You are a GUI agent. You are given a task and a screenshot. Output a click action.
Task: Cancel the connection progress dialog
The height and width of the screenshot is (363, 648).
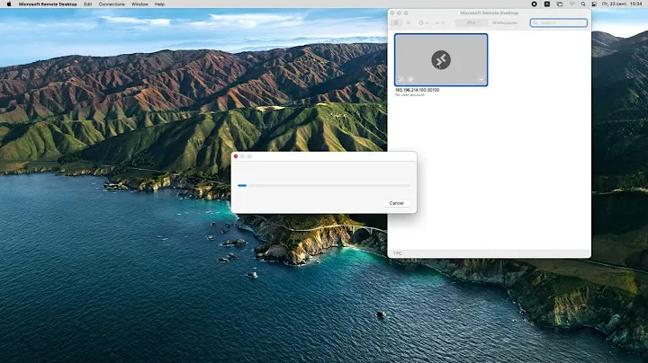coord(396,203)
